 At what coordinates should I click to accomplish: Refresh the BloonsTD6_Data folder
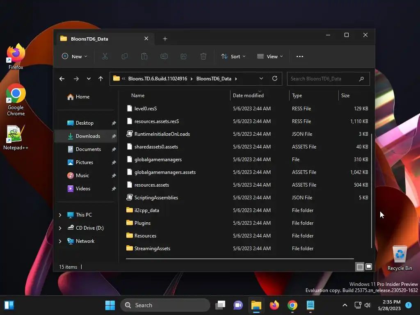click(x=274, y=78)
